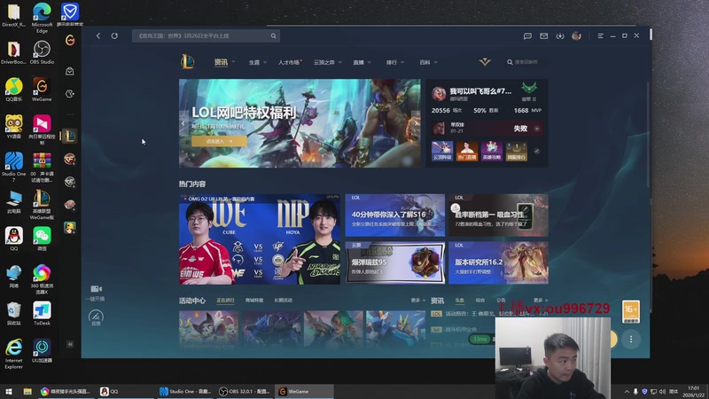Open the WeGame download manager icon
The width and height of the screenshot is (709, 399).
(560, 35)
